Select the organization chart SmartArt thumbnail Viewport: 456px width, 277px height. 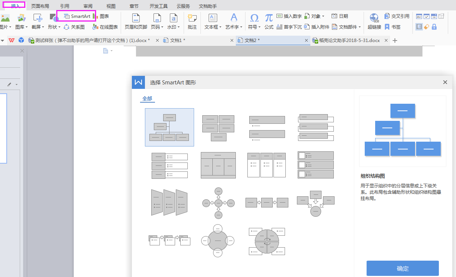(x=170, y=127)
